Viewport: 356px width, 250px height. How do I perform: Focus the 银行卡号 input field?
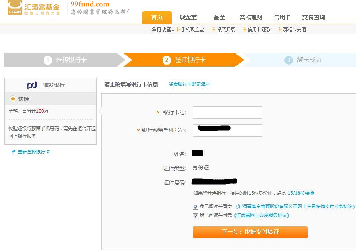pyautogui.click(x=227, y=113)
